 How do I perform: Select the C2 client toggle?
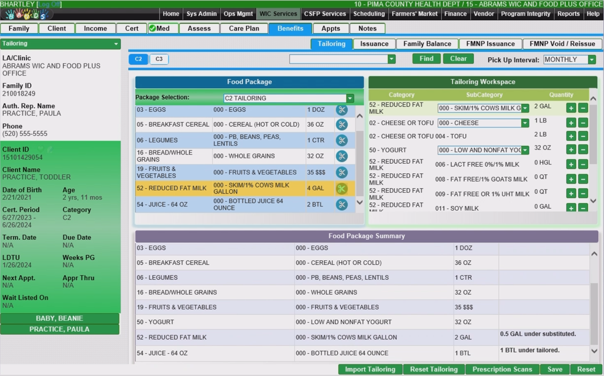pos(138,59)
